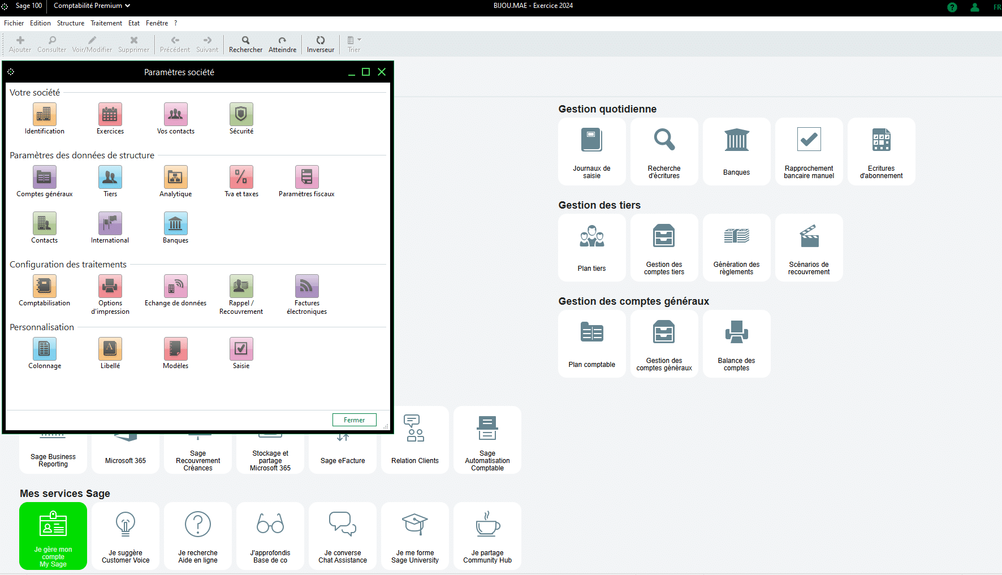Open the Analytique settings icon
Image resolution: width=1002 pixels, height=575 pixels.
(176, 177)
